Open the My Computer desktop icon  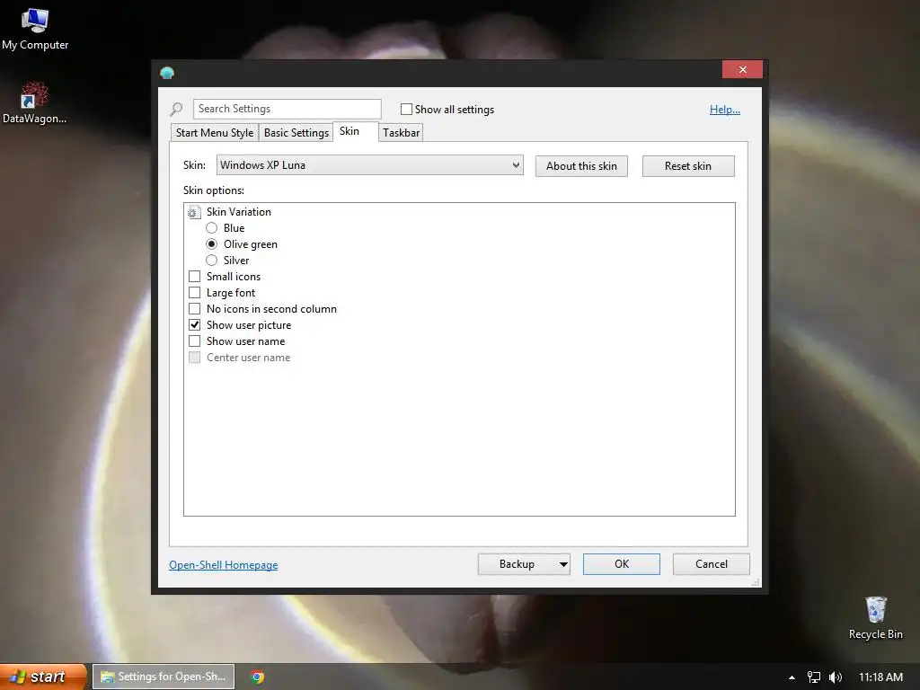point(35,30)
